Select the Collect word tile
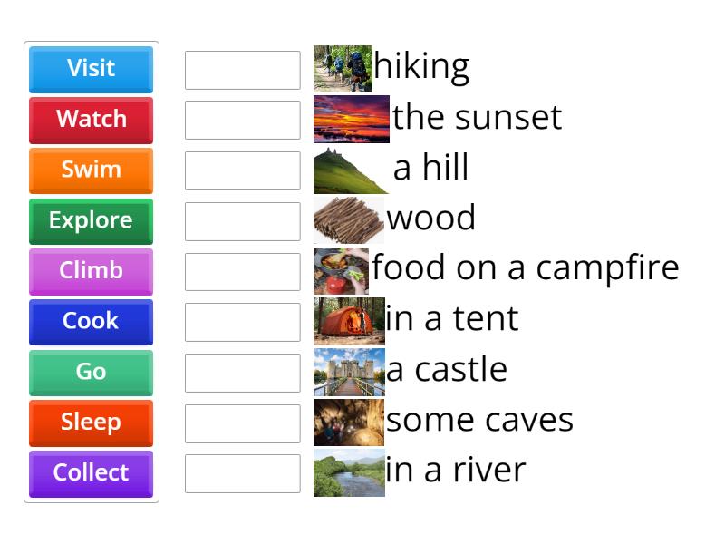 point(91,472)
